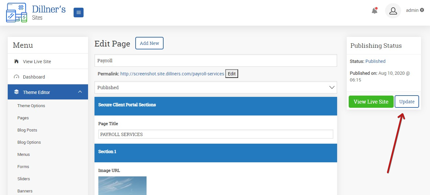Image resolution: width=430 pixels, height=195 pixels.
Task: Open the notifications bell
Action: pos(374,11)
